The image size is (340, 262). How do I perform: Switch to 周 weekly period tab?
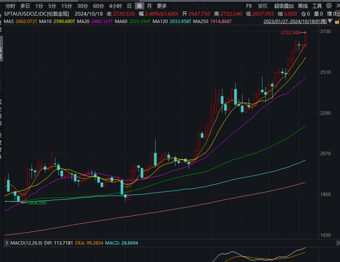[x=139, y=6]
